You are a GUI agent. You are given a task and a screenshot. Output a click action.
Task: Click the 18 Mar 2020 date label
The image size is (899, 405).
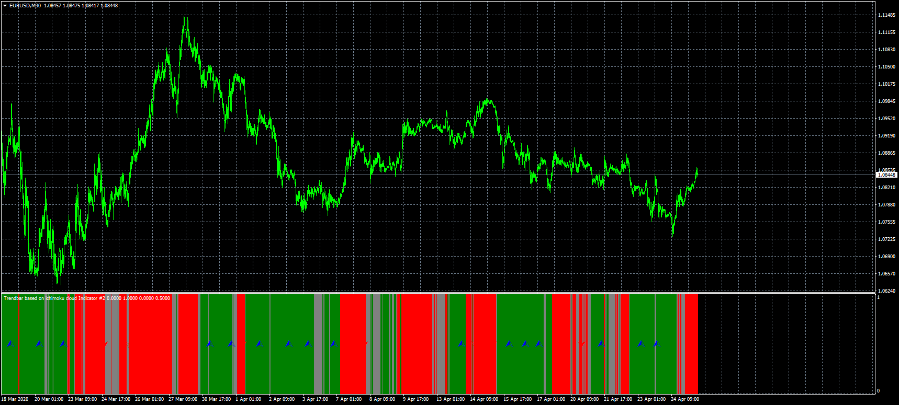click(15, 399)
